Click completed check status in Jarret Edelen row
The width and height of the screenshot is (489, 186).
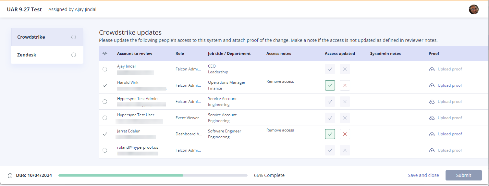tap(105, 134)
